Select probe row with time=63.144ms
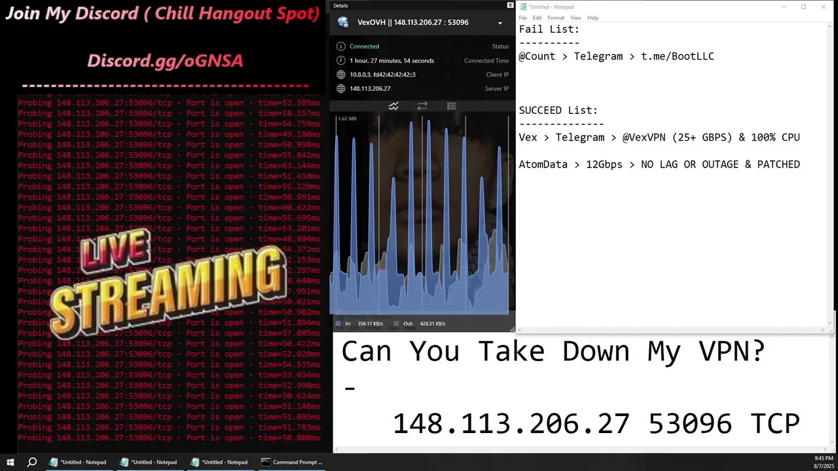This screenshot has height=471, width=838. [170, 166]
